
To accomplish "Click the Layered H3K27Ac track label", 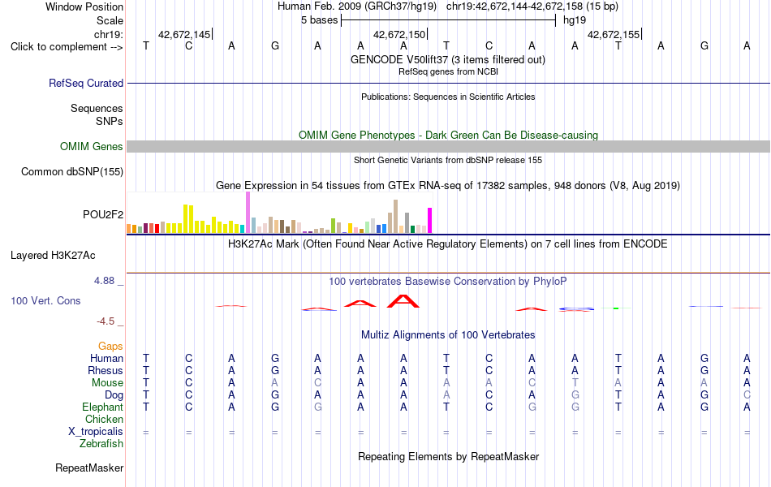I will coord(53,256).
